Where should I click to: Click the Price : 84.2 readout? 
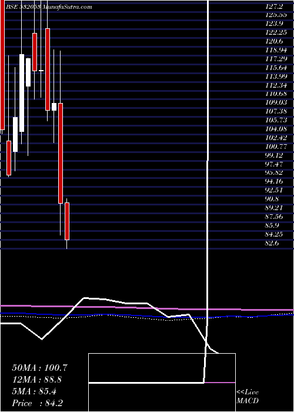37,403
